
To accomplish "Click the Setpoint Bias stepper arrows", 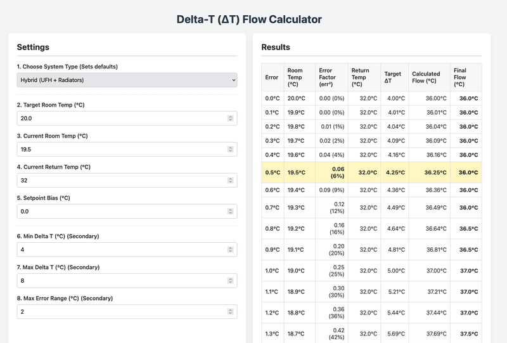I will pyautogui.click(x=230, y=211).
